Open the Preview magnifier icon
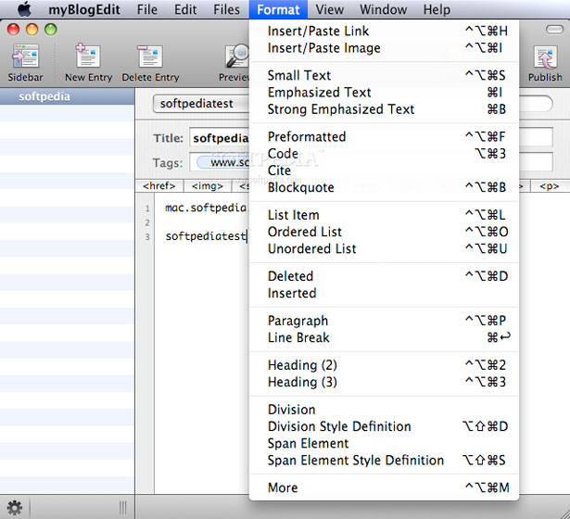Viewport: 570px width, 519px height. (x=237, y=56)
